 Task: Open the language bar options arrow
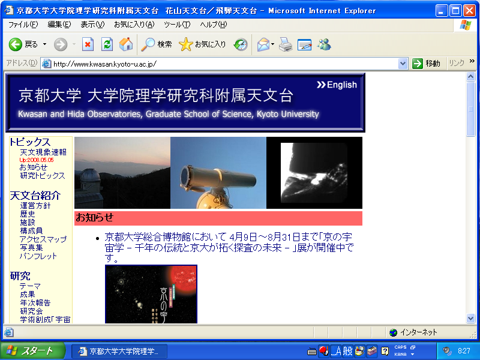[412, 354]
